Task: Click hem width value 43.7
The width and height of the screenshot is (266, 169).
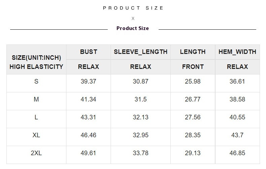Action: [237, 135]
